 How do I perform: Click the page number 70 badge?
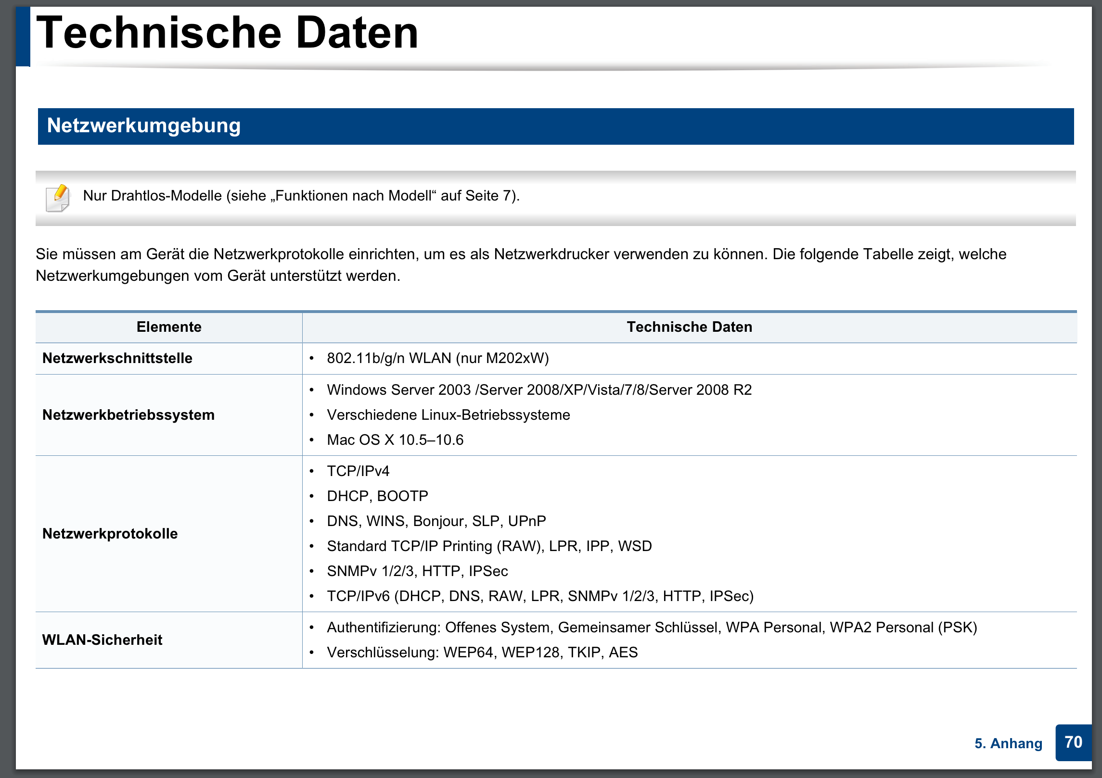1073,742
